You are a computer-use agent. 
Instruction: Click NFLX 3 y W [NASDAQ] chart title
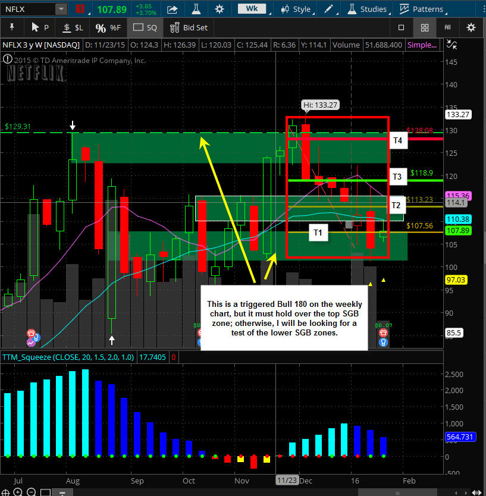point(41,45)
